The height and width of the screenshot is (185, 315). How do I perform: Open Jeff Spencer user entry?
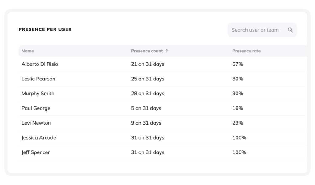(x=36, y=152)
